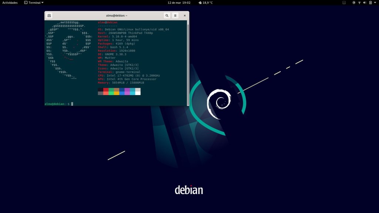Click the weather indicator showing 18,9 °C
The image size is (379, 213).
click(205, 3)
